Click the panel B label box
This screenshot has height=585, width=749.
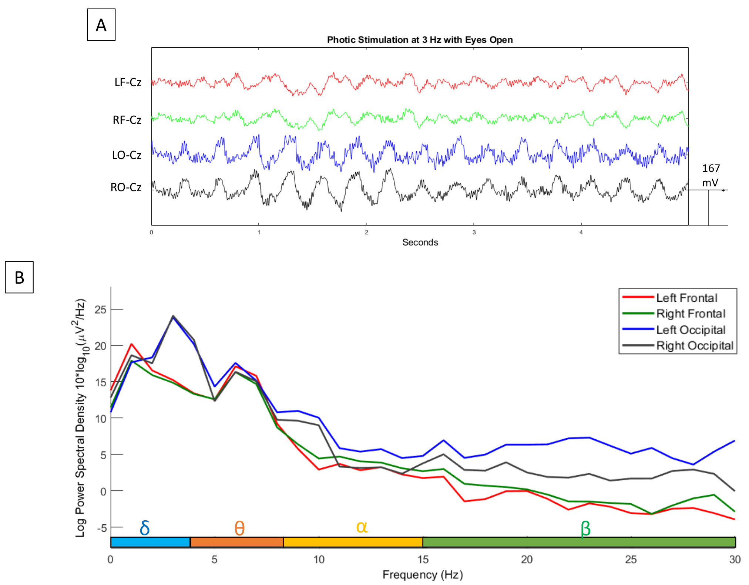click(x=19, y=277)
